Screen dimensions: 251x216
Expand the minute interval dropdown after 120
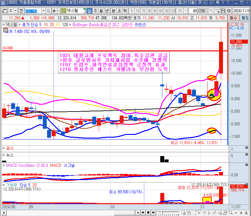[x=185, y=11]
